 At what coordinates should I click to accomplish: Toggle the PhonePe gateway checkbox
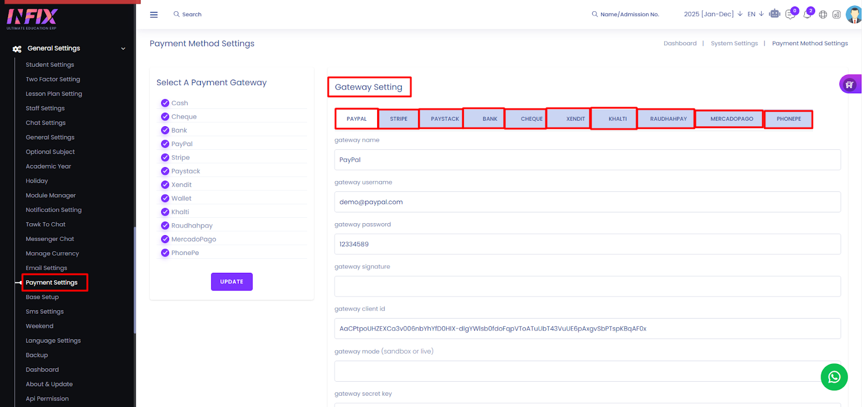coord(165,253)
